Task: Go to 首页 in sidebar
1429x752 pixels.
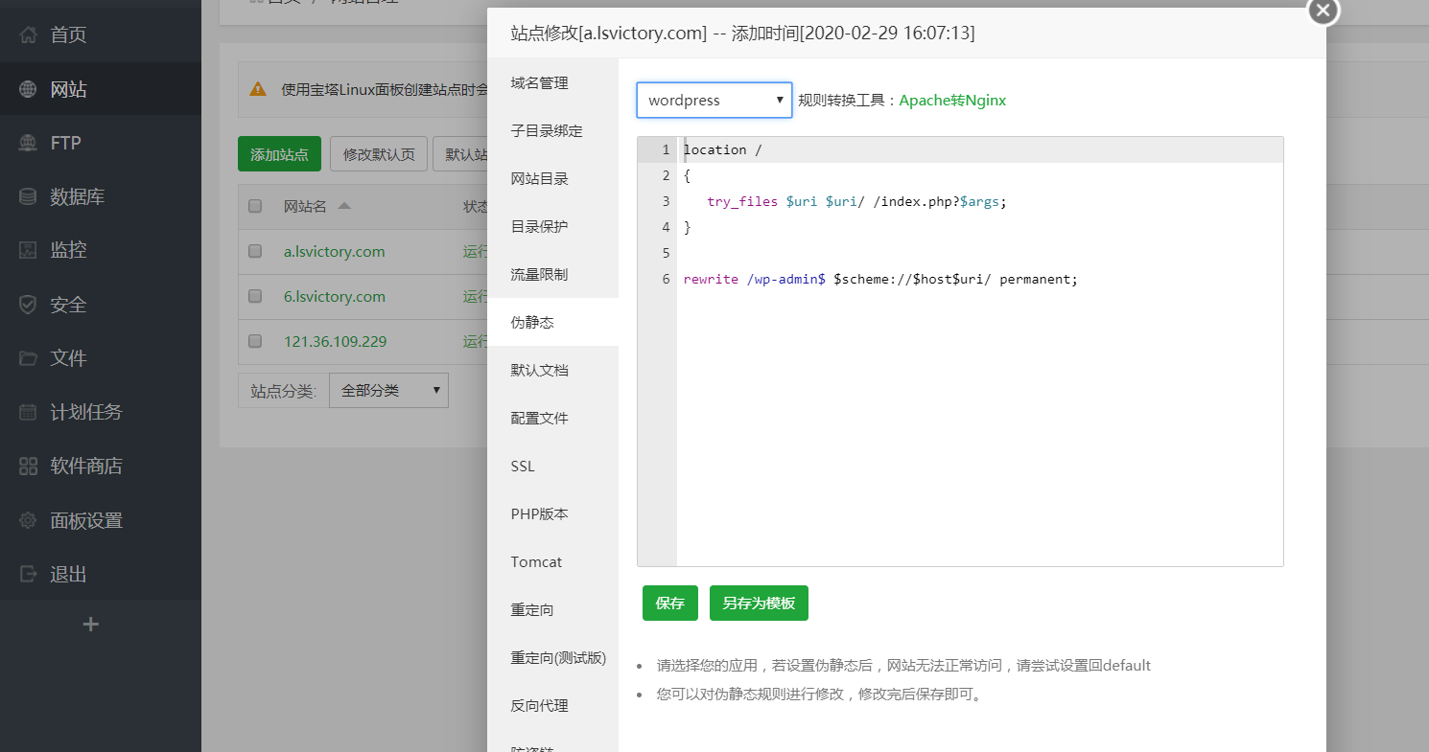Action: [x=101, y=35]
